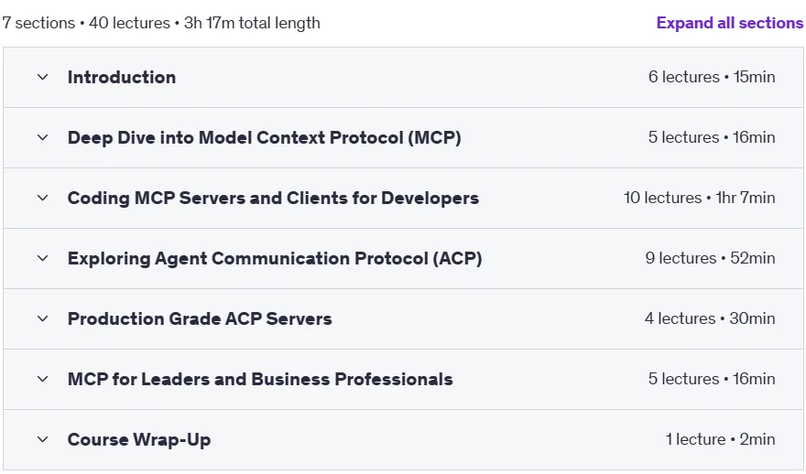Click the 4 lectures 30min label
This screenshot has width=806, height=474.
click(710, 318)
